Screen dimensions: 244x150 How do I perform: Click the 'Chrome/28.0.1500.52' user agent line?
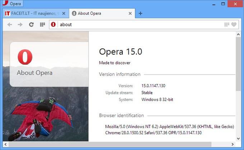[154, 133]
